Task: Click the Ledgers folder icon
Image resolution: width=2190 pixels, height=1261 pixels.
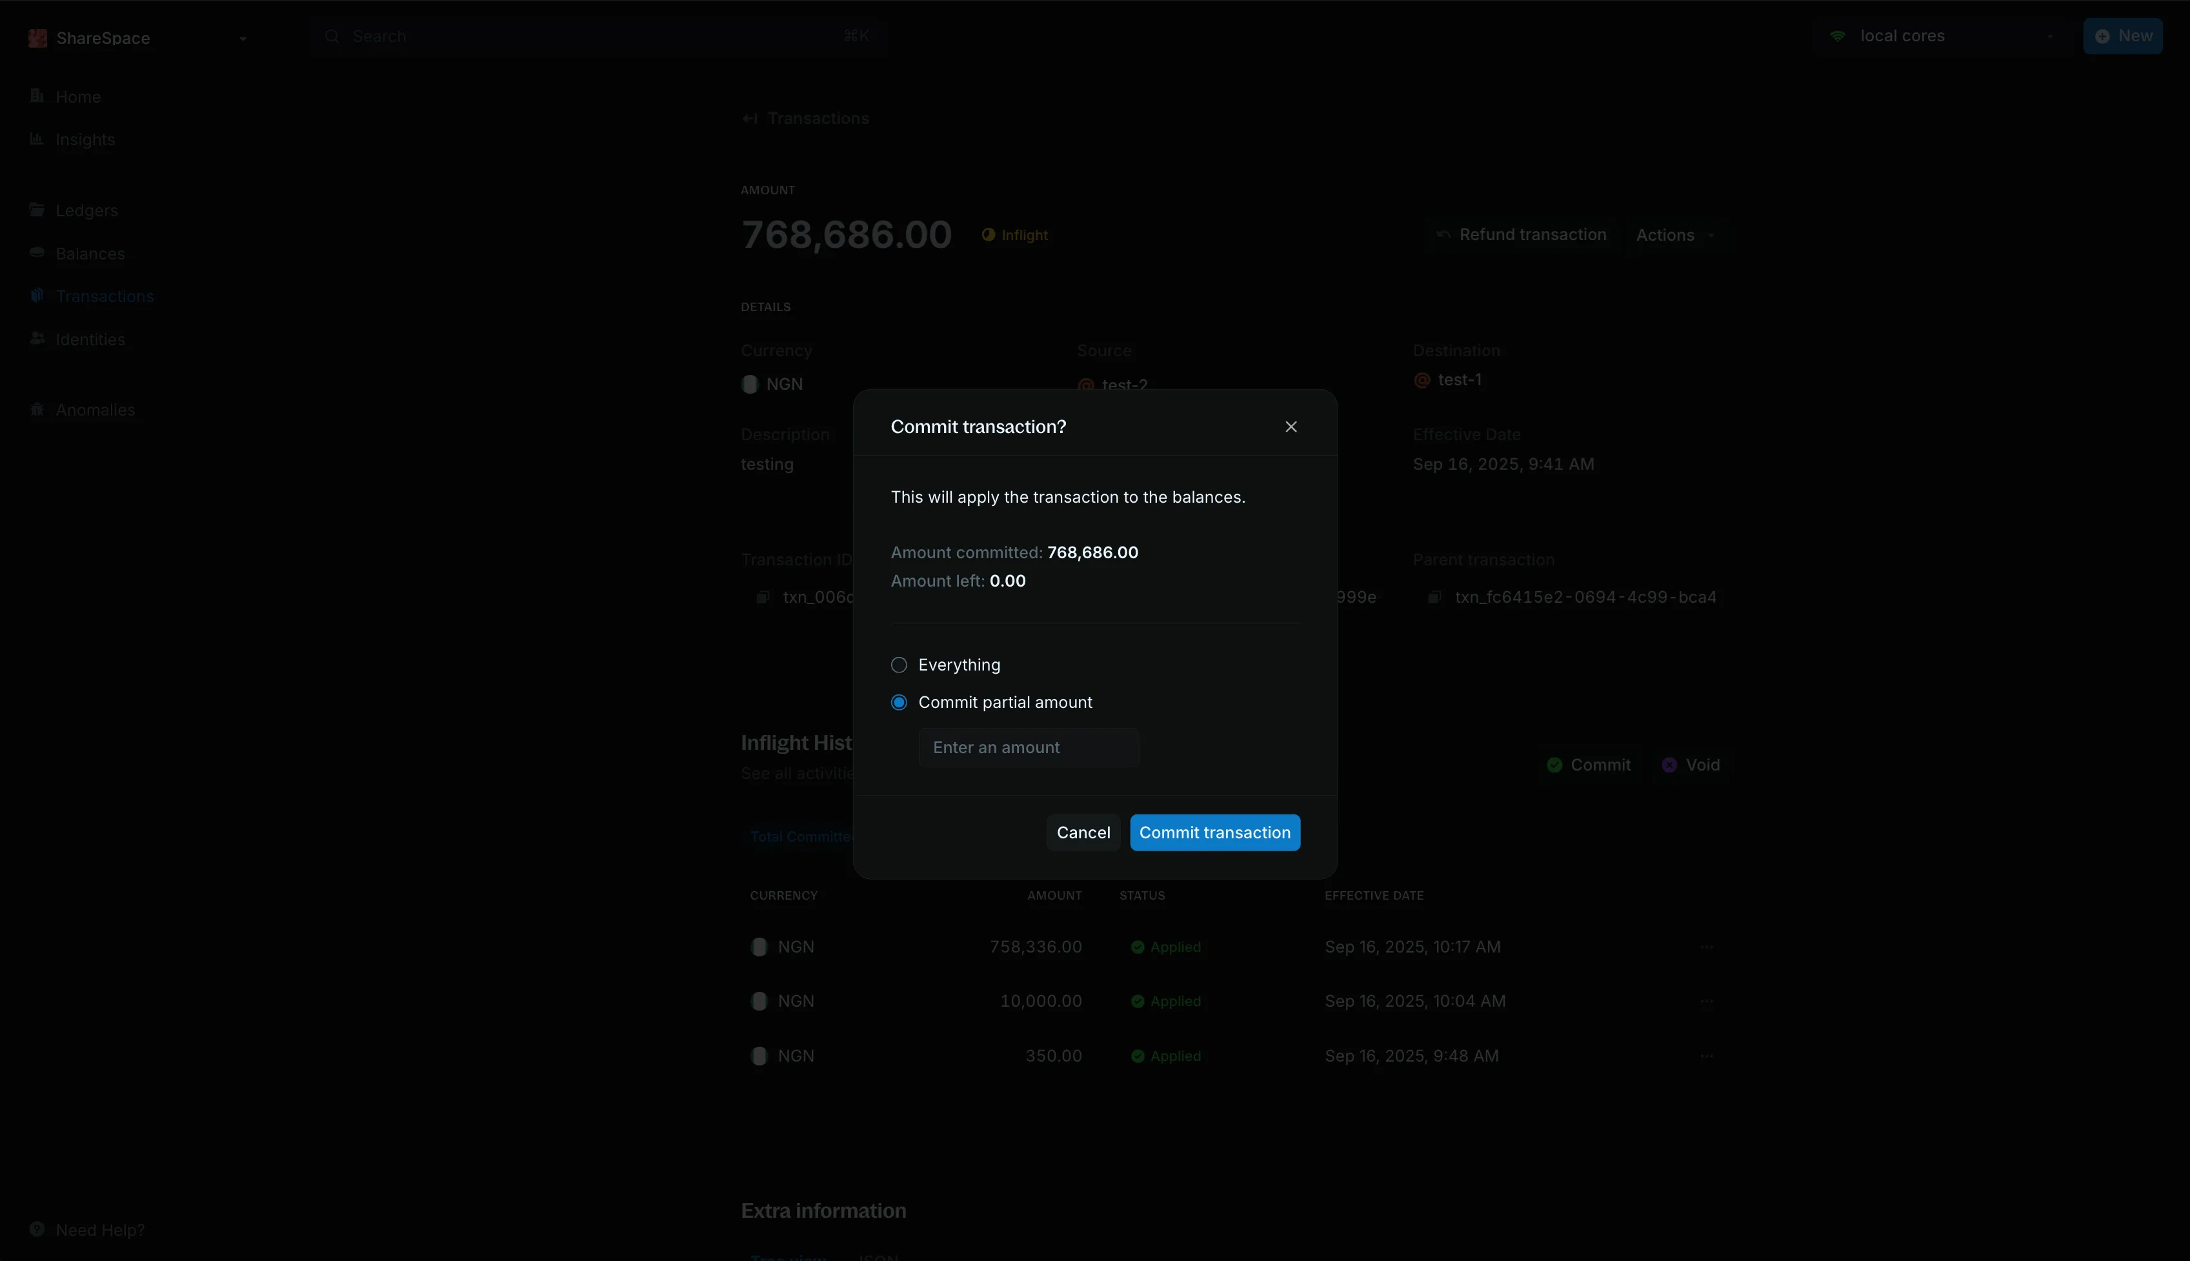Action: 36,210
